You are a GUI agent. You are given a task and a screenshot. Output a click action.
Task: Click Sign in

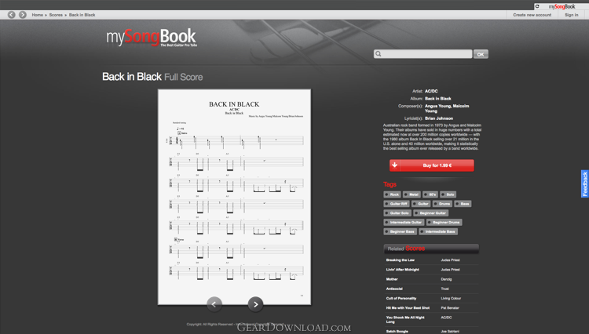[x=572, y=15]
